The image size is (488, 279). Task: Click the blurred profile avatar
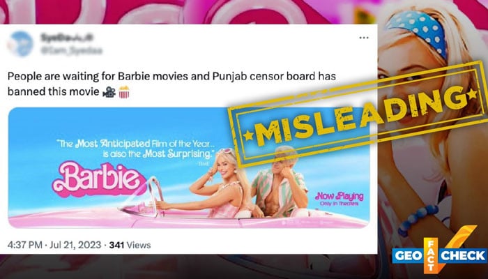[x=20, y=43]
